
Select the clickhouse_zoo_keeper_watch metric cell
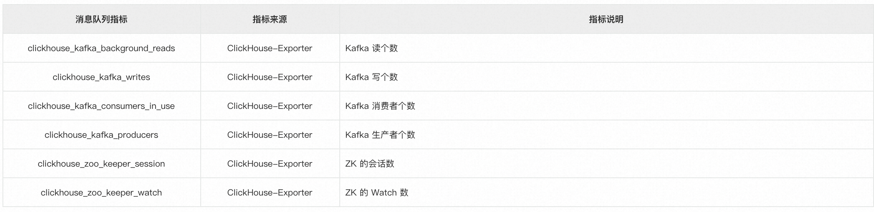[x=101, y=193]
